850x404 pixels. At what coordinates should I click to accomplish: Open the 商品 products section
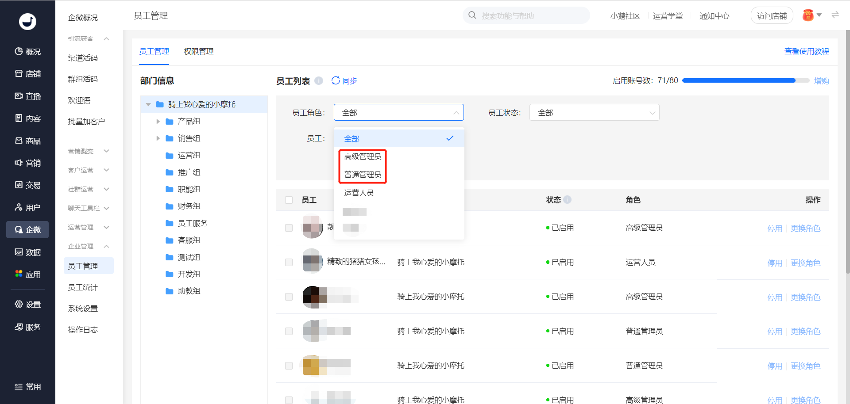pyautogui.click(x=27, y=141)
